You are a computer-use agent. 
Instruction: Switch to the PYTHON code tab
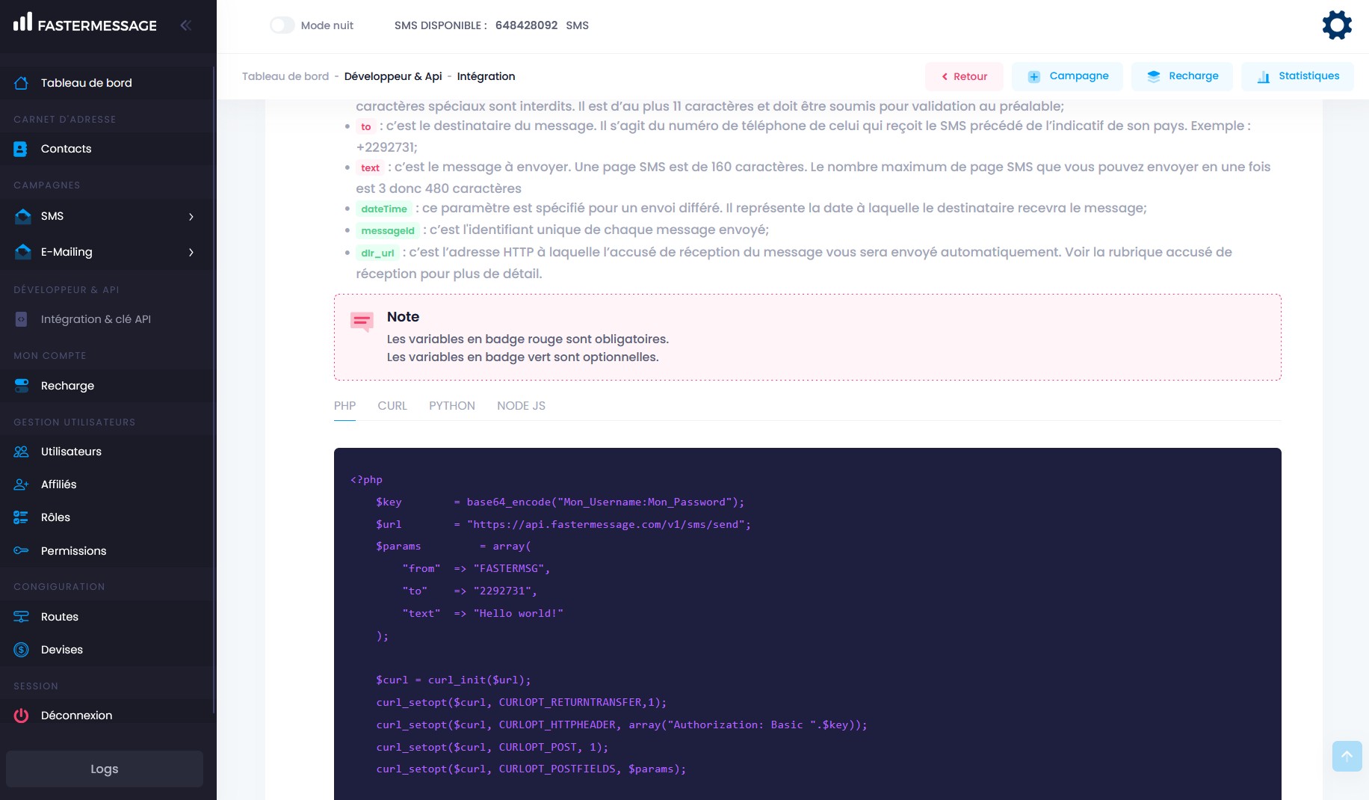pyautogui.click(x=451, y=406)
